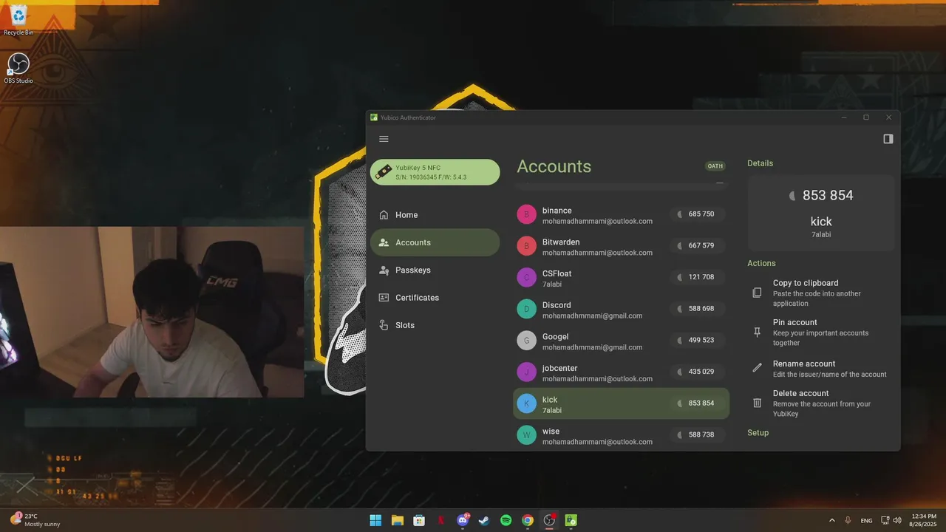946x532 pixels.
Task: Rename account action
Action: 820,369
